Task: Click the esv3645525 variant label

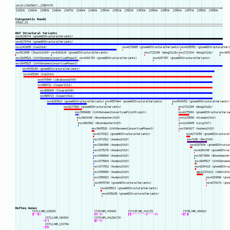Action: (47, 63)
